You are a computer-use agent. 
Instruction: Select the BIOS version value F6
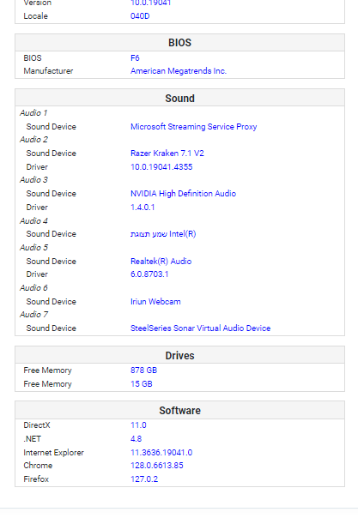[135, 57]
